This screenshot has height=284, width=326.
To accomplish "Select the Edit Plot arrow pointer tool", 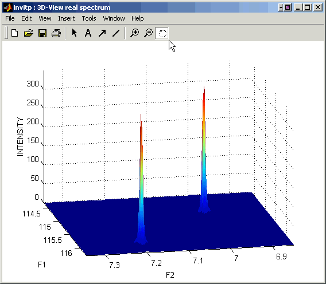I will (75, 33).
